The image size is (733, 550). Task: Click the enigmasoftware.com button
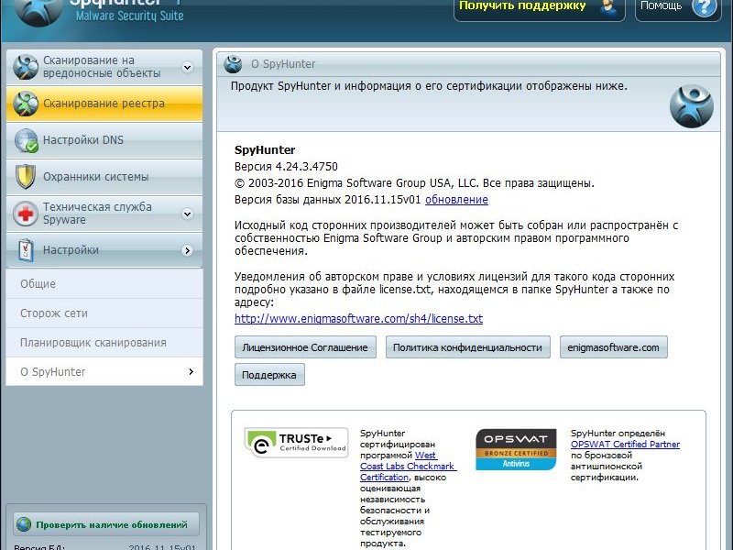tap(613, 347)
